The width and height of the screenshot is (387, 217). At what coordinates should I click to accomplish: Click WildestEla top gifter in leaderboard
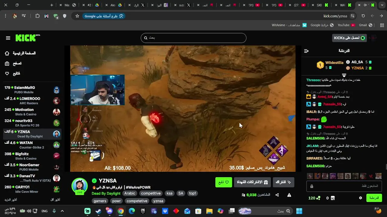[334, 63]
